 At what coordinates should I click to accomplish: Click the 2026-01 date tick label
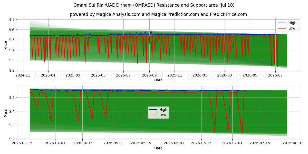pyautogui.click(x=200, y=75)
